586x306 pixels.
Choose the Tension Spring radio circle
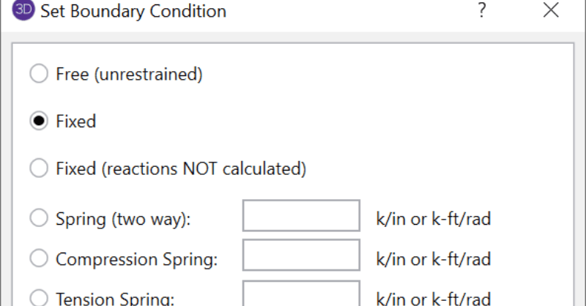[x=39, y=297]
